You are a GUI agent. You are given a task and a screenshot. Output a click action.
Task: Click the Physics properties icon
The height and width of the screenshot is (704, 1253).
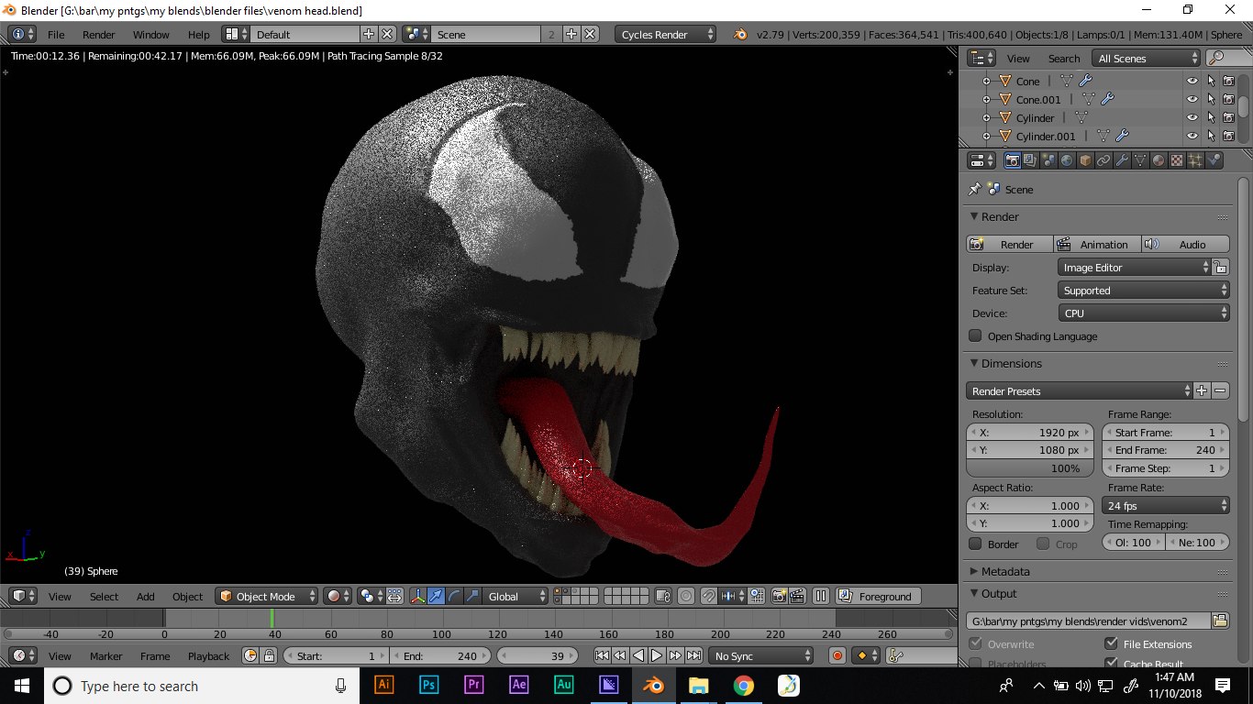(1214, 159)
